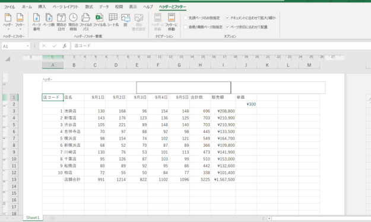Insert ページ数 page count element
The height and width of the screenshot is (222, 371).
(x=49, y=20)
